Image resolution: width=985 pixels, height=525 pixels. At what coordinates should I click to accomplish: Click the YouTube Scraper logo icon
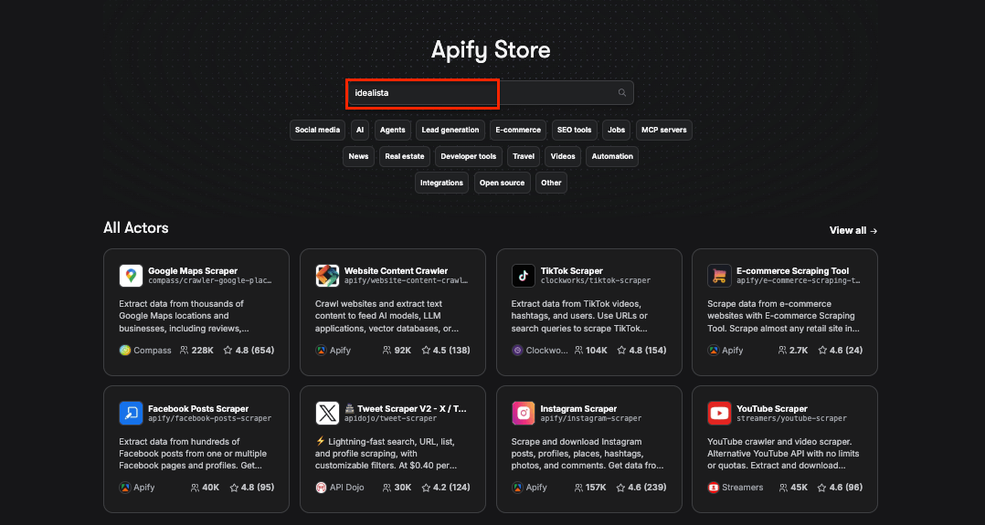click(719, 414)
